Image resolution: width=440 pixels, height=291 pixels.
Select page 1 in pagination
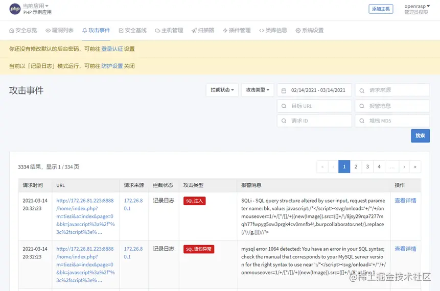(x=344, y=167)
